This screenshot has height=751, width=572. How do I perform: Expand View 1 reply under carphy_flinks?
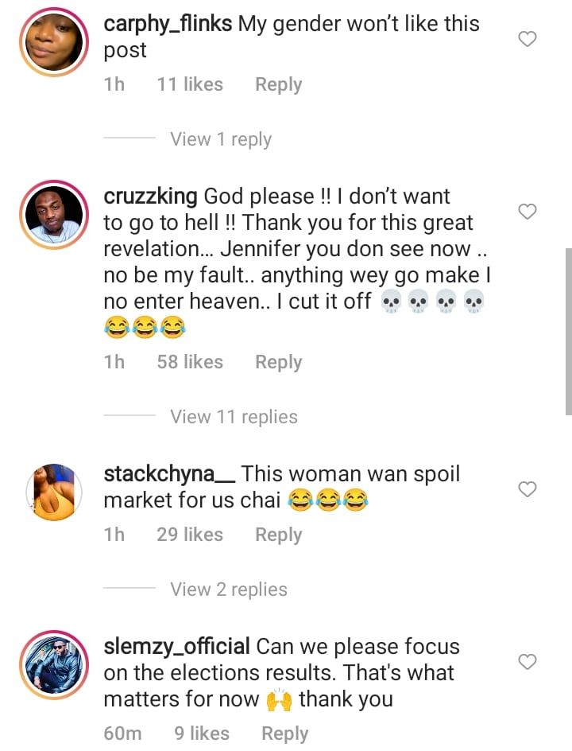(x=221, y=139)
